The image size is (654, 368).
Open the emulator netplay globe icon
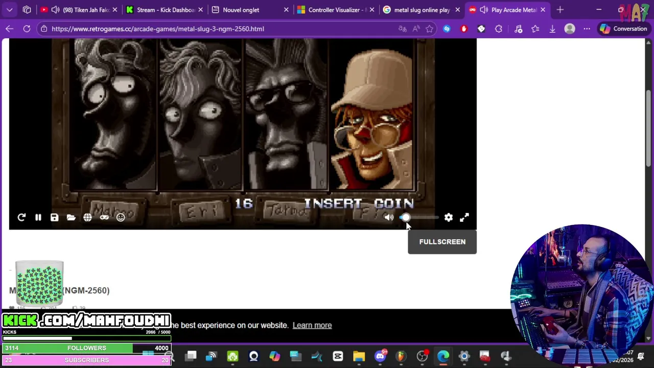[87, 218]
